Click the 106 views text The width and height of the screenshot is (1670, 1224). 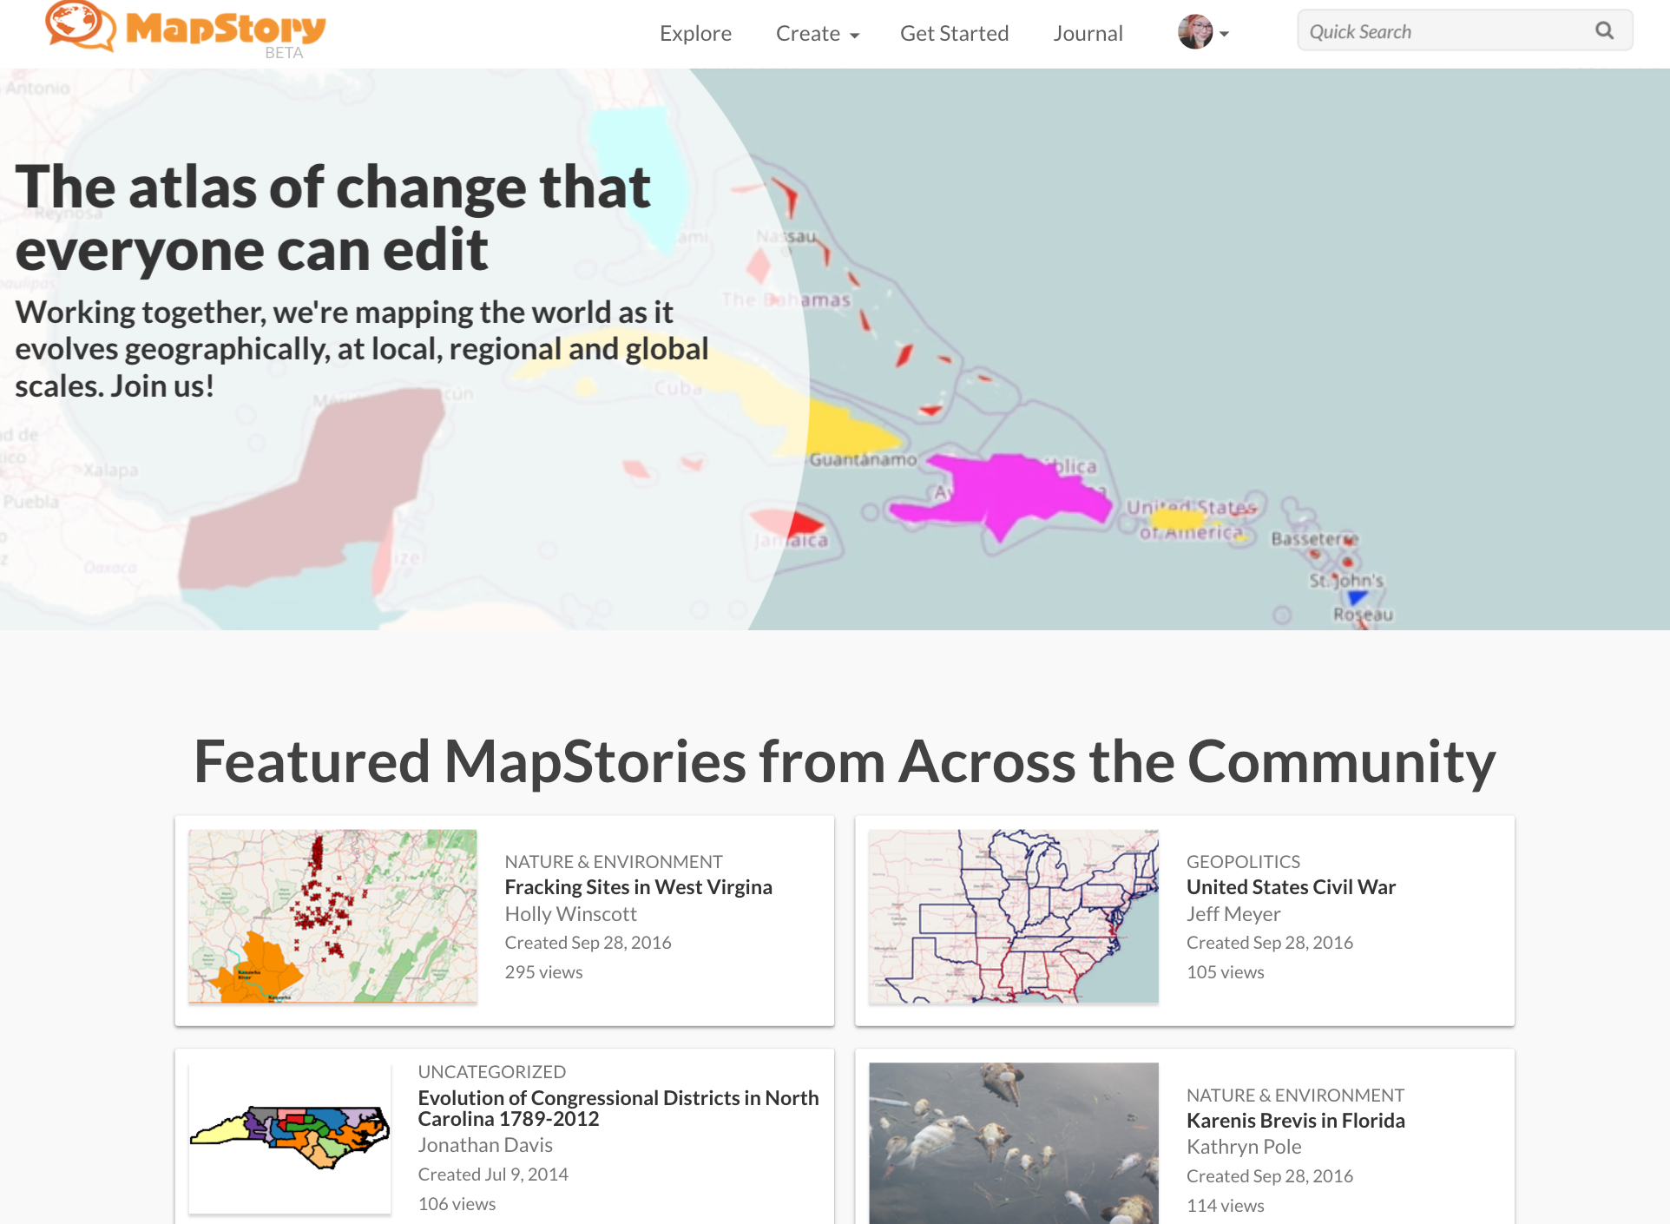[457, 1204]
